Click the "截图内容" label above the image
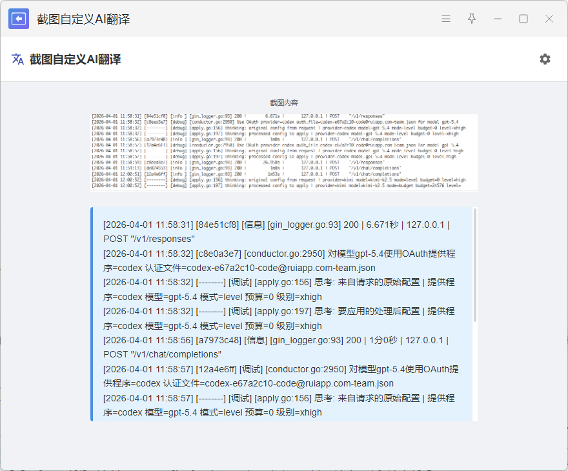The width and height of the screenshot is (568, 471). (x=284, y=103)
